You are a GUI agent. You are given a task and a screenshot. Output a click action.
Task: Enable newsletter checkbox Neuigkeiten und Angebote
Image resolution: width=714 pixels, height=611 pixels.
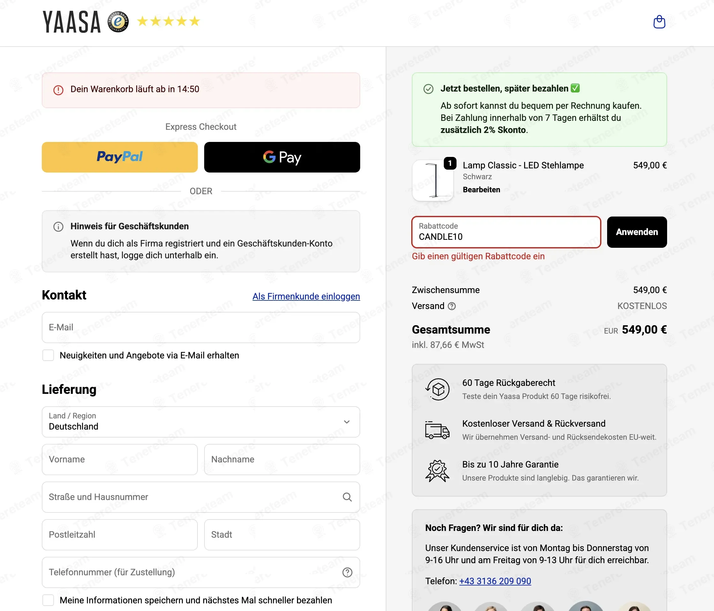pos(48,355)
